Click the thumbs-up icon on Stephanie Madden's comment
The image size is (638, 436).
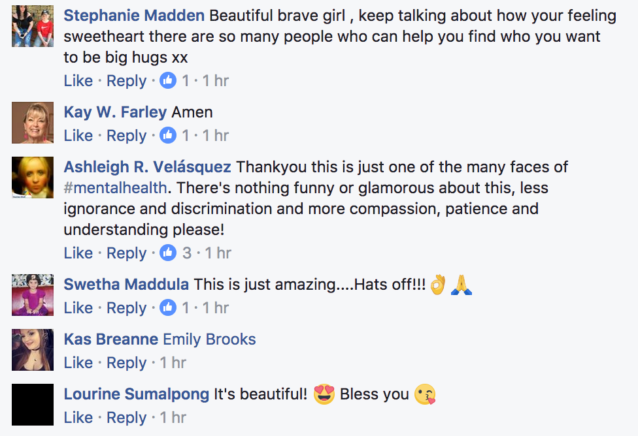point(167,80)
